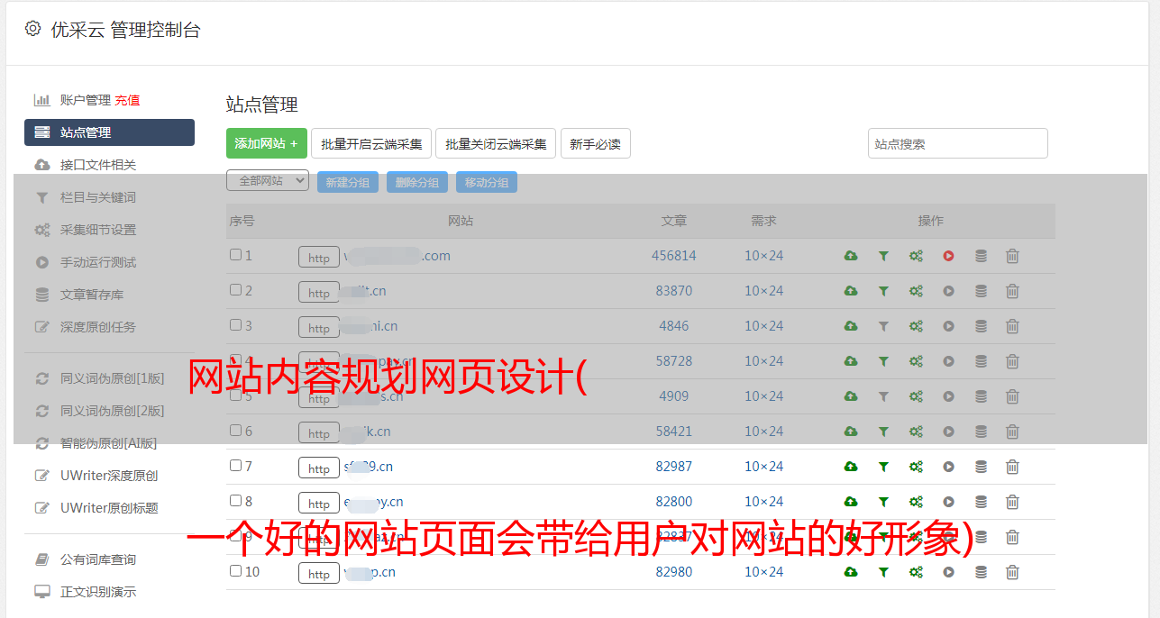Click the play icon for the 82980-article site
1160x618 pixels.
coord(948,572)
